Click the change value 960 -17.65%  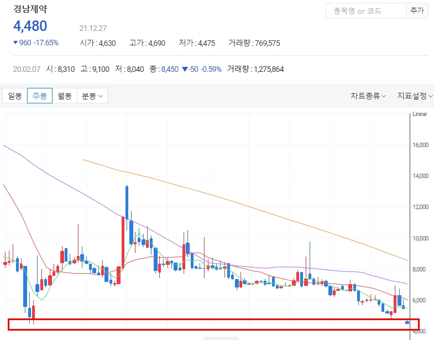[36, 43]
